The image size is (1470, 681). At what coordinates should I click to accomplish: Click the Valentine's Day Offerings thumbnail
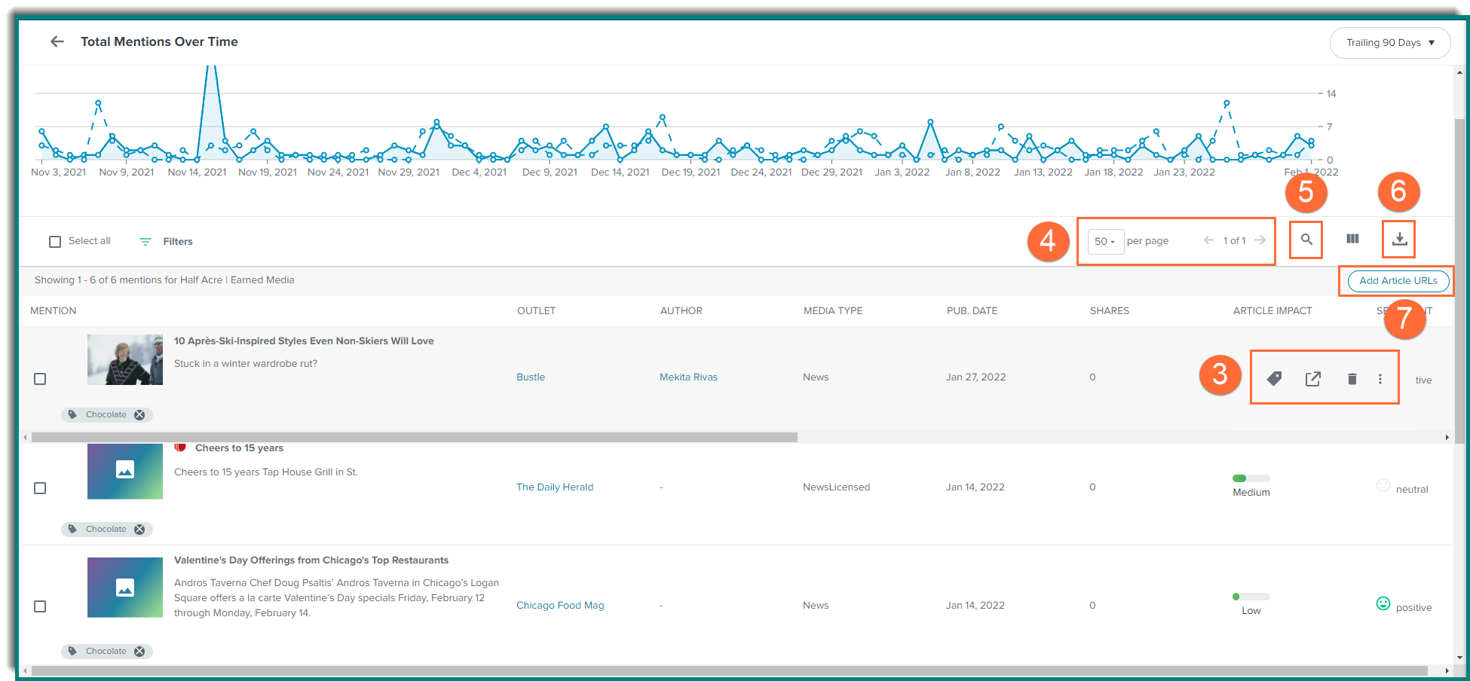125,588
